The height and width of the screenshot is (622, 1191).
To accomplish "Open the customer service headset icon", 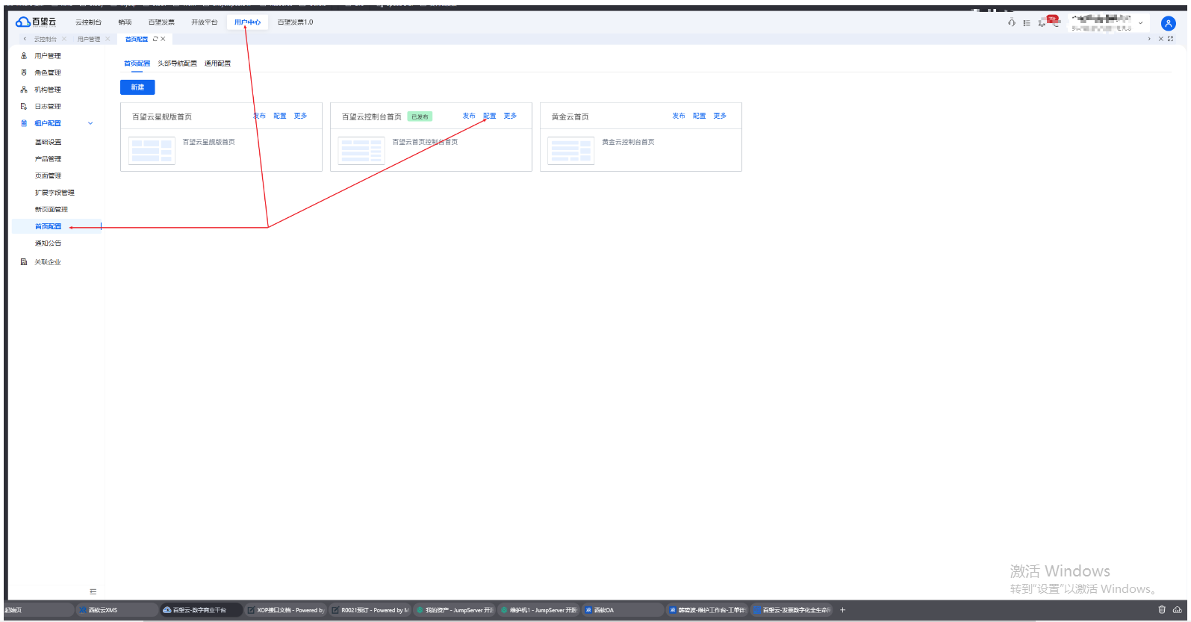I will coord(1011,22).
